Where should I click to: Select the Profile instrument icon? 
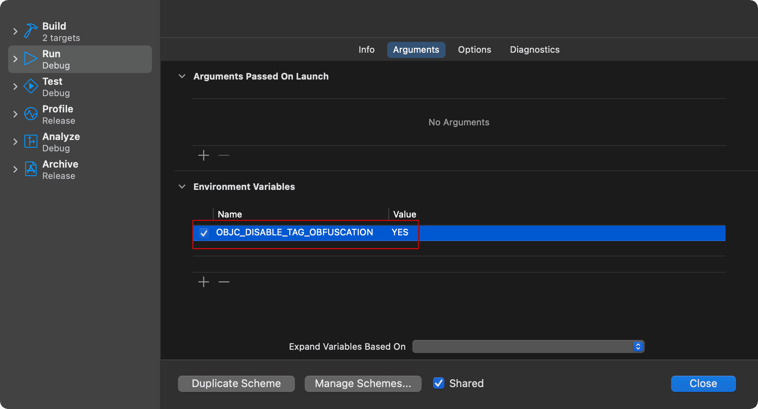[x=30, y=114]
